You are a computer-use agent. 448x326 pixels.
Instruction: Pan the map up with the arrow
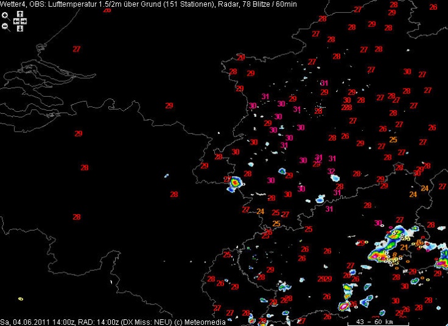pos(20,13)
